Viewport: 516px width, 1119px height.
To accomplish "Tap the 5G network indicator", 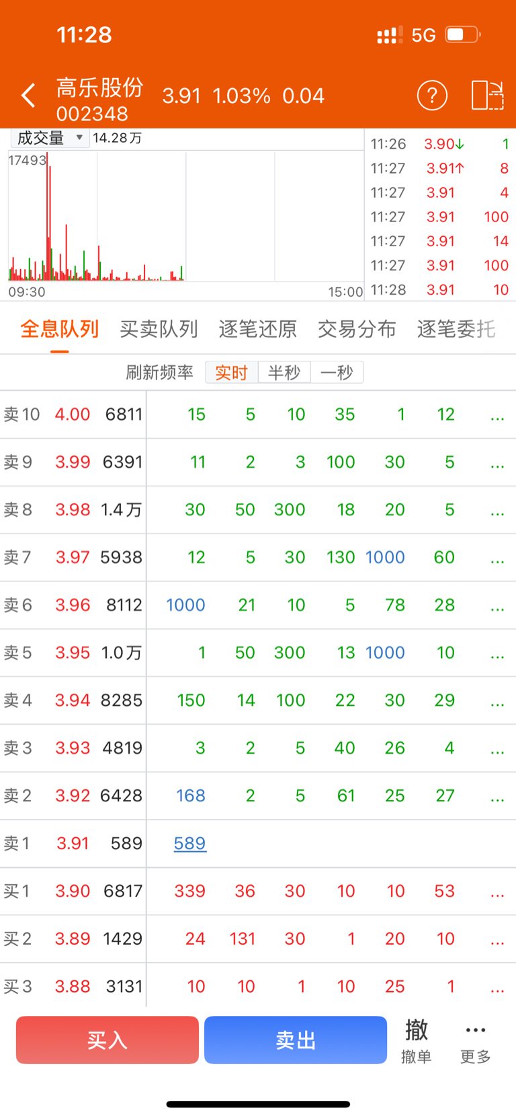I will point(424,35).
